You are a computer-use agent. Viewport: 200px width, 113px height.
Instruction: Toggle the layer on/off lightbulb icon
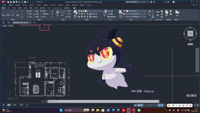[x=79, y=11]
